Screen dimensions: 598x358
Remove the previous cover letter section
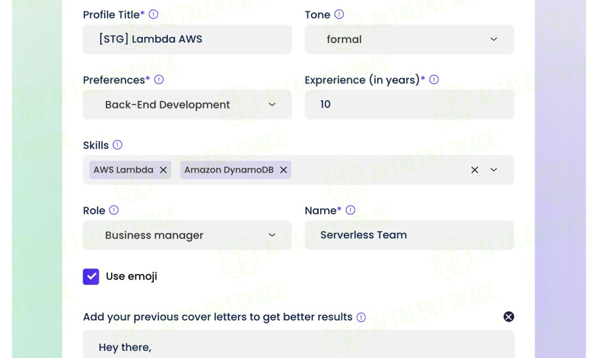click(x=509, y=317)
